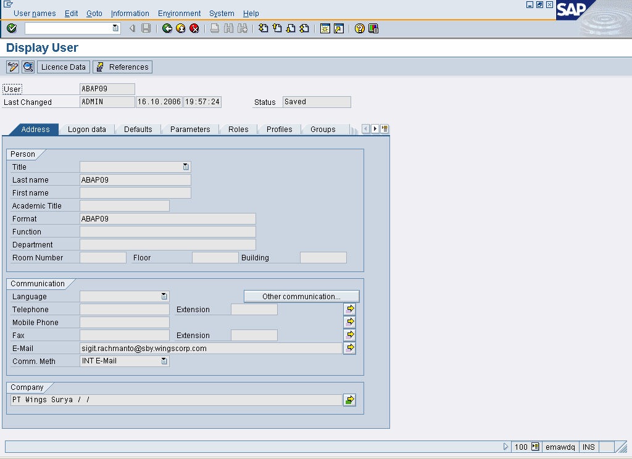Viewport: 632px width, 459px height.
Task: Click the Create New Session icon
Action: [325, 28]
